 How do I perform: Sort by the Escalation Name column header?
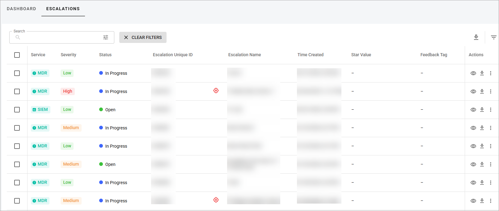pos(244,55)
